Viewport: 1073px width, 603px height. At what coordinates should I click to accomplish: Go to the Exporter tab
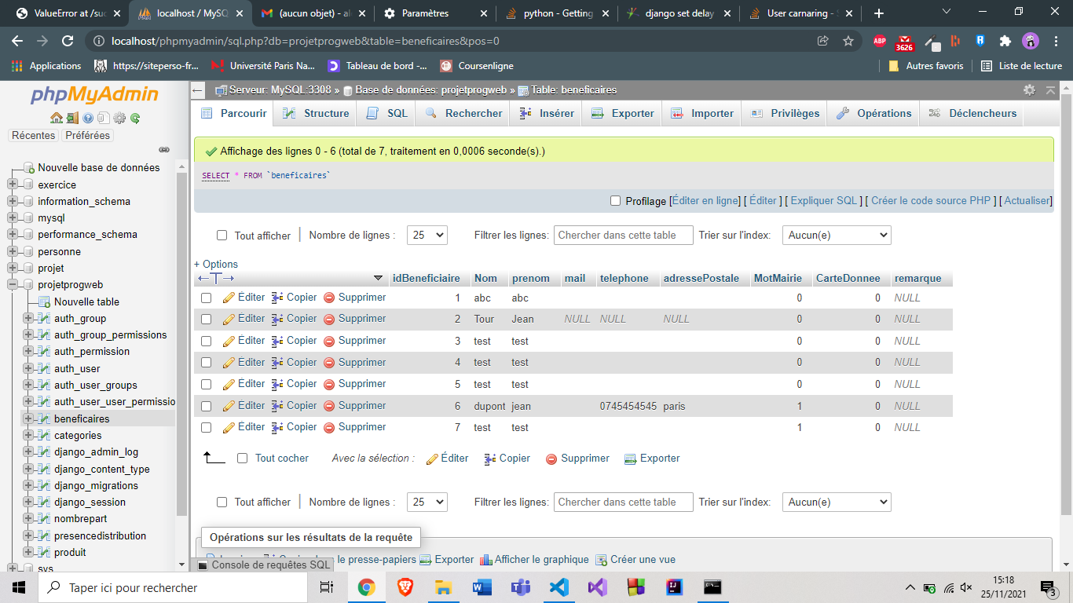pyautogui.click(x=622, y=114)
